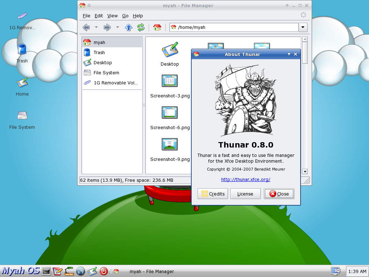
Task: Click the scrollbar down arrow in file view
Action: 305,171
